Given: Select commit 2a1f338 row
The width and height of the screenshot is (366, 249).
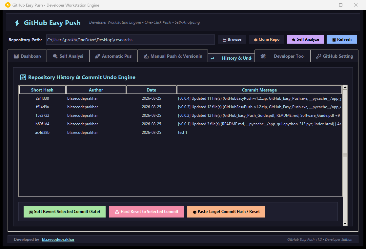Looking at the screenshot, I should point(180,98).
